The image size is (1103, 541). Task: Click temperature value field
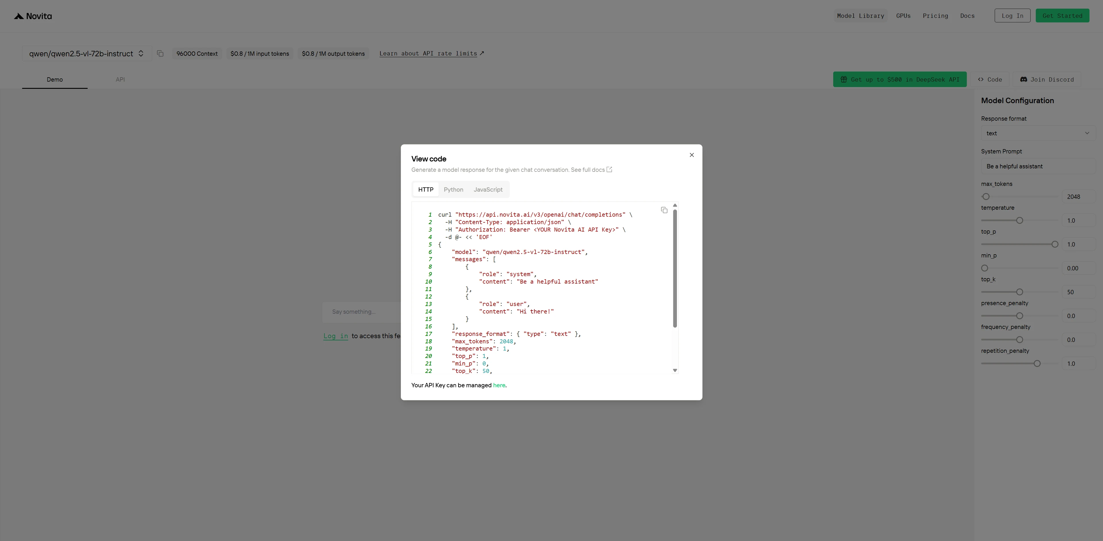tap(1078, 220)
